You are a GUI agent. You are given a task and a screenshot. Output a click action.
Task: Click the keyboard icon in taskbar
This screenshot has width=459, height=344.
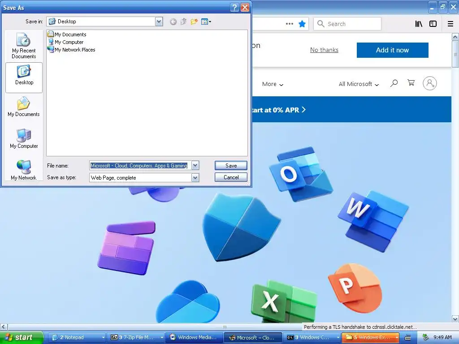pos(408,338)
